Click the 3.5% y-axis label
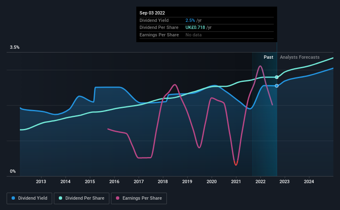The image size is (340, 210). point(14,48)
